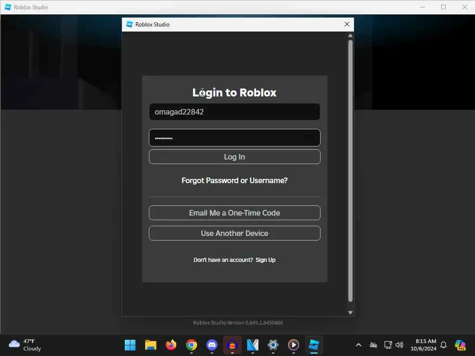Switch to Discord in the taskbar
This screenshot has height=356, width=475.
click(212, 345)
